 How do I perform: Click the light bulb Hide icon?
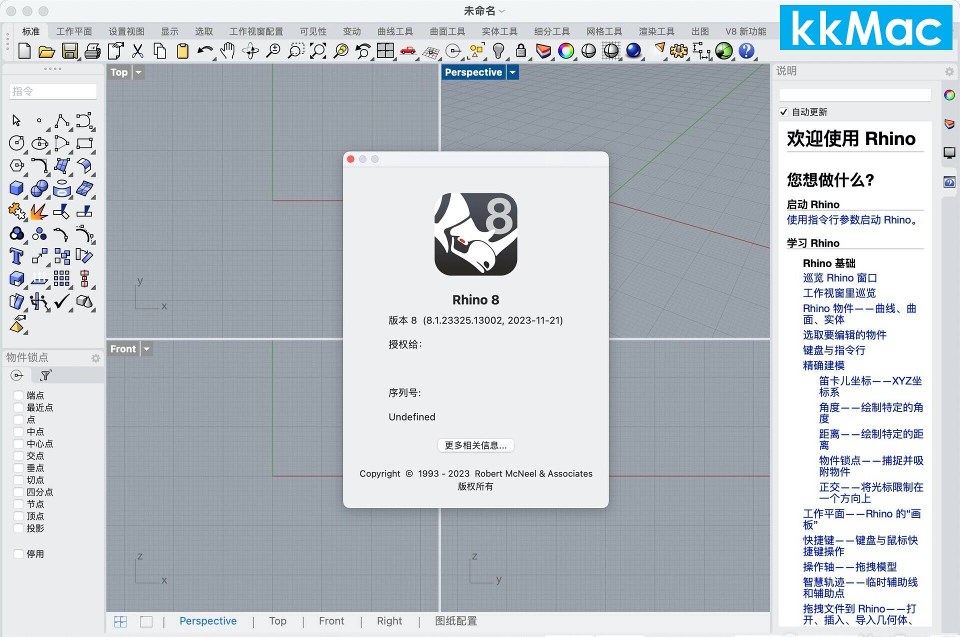pyautogui.click(x=498, y=51)
